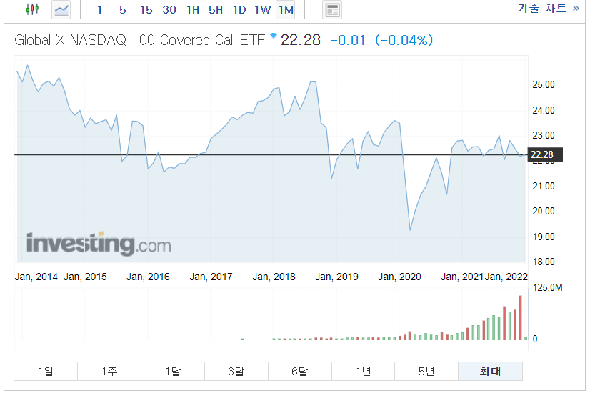590x401 pixels.
Task: Select the 1일 range tab
Action: 46,371
